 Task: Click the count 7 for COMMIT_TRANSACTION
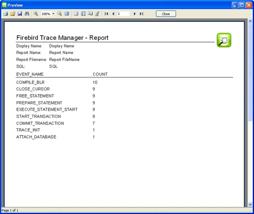click(x=94, y=123)
